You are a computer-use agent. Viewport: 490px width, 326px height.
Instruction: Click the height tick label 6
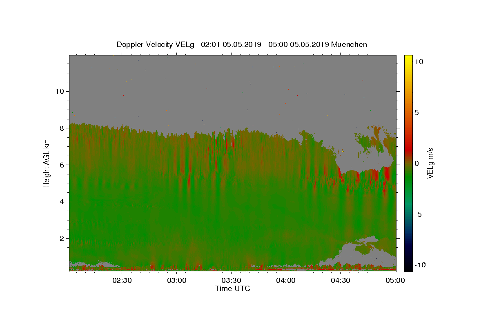pyautogui.click(x=61, y=165)
